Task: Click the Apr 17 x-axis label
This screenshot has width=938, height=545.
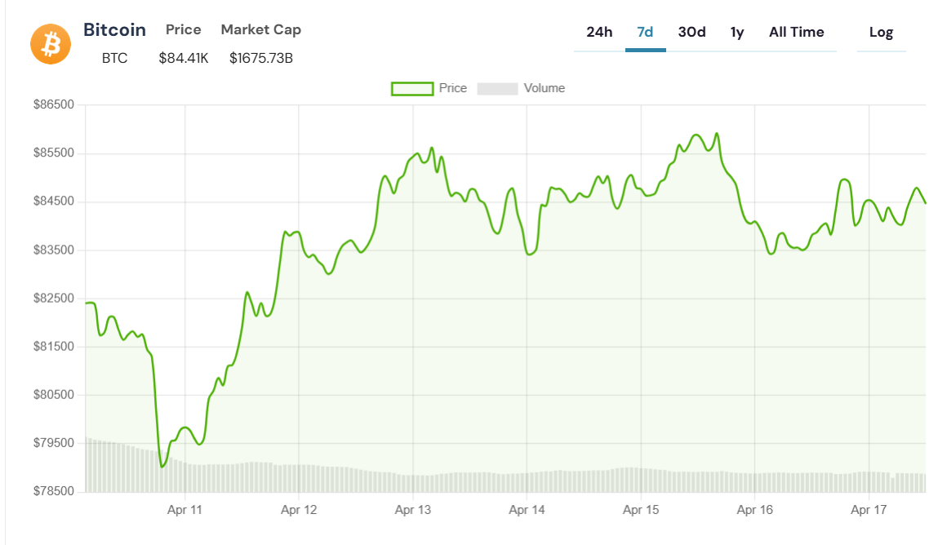Action: pyautogui.click(x=869, y=510)
